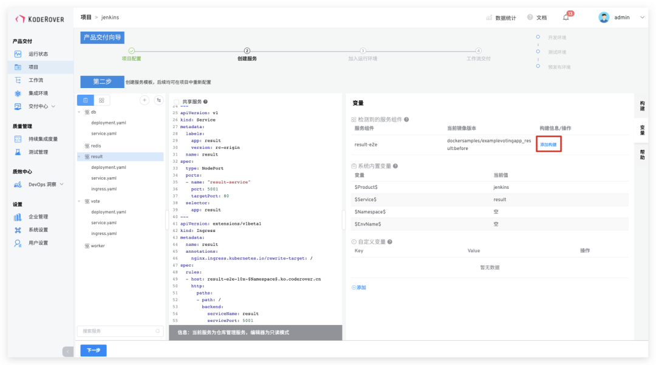The height and width of the screenshot is (365, 656).
Task: Switch to the 帮助 side tab
Action: point(642,155)
